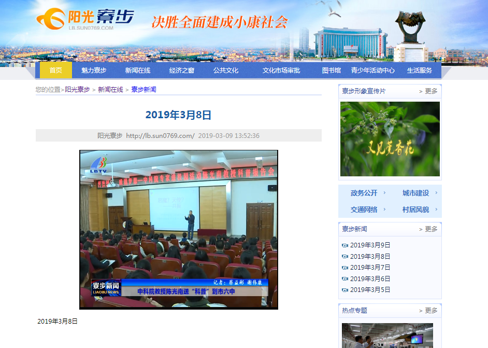Viewport: 488px width, 348px height.
Task: Click the article title 2019年3月8日
Action: 178,115
